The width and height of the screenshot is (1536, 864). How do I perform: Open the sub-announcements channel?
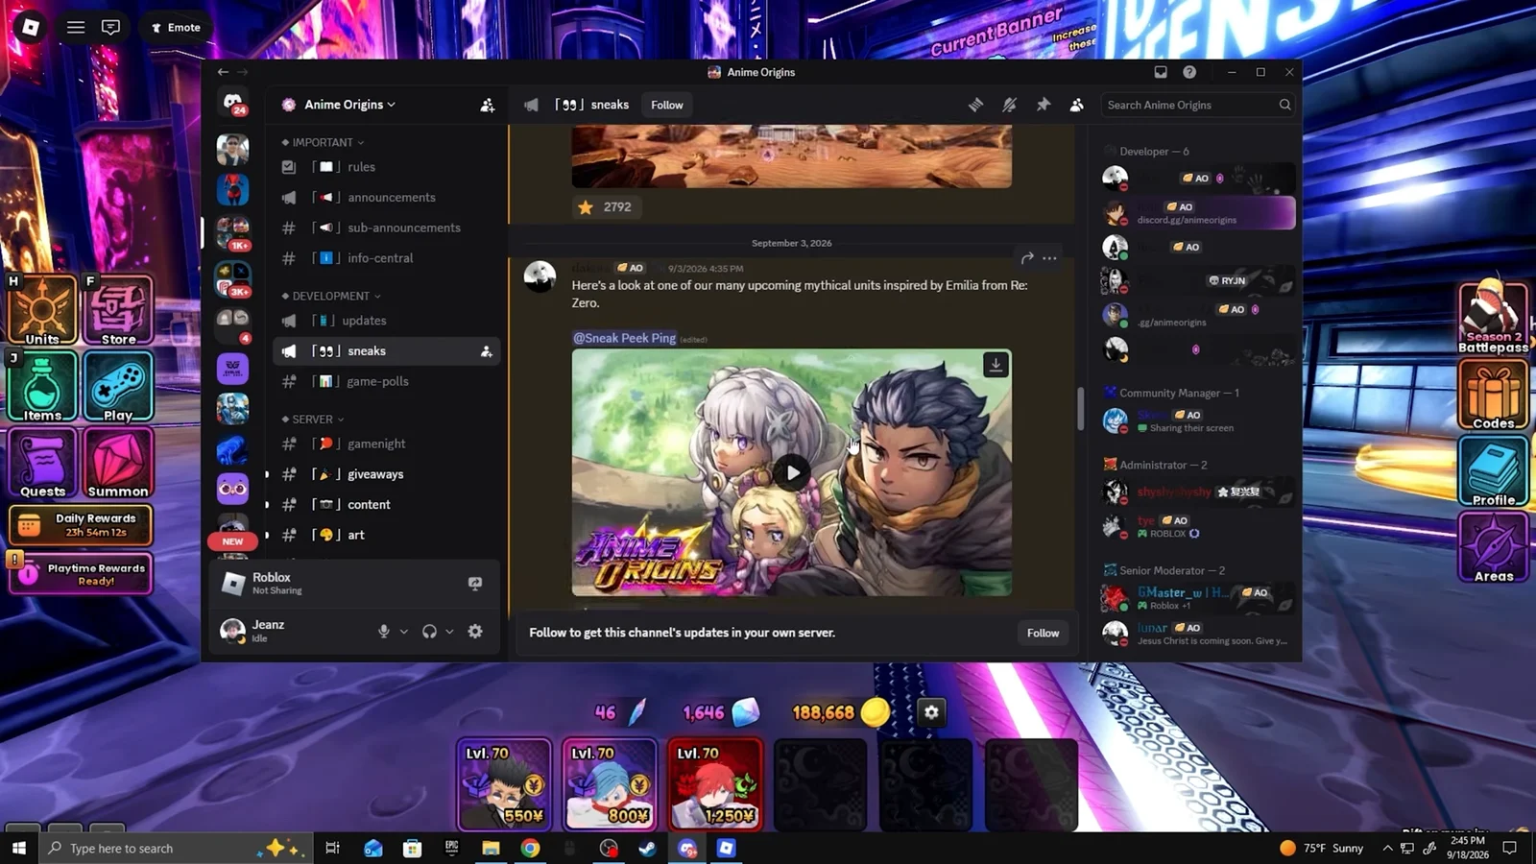coord(387,228)
